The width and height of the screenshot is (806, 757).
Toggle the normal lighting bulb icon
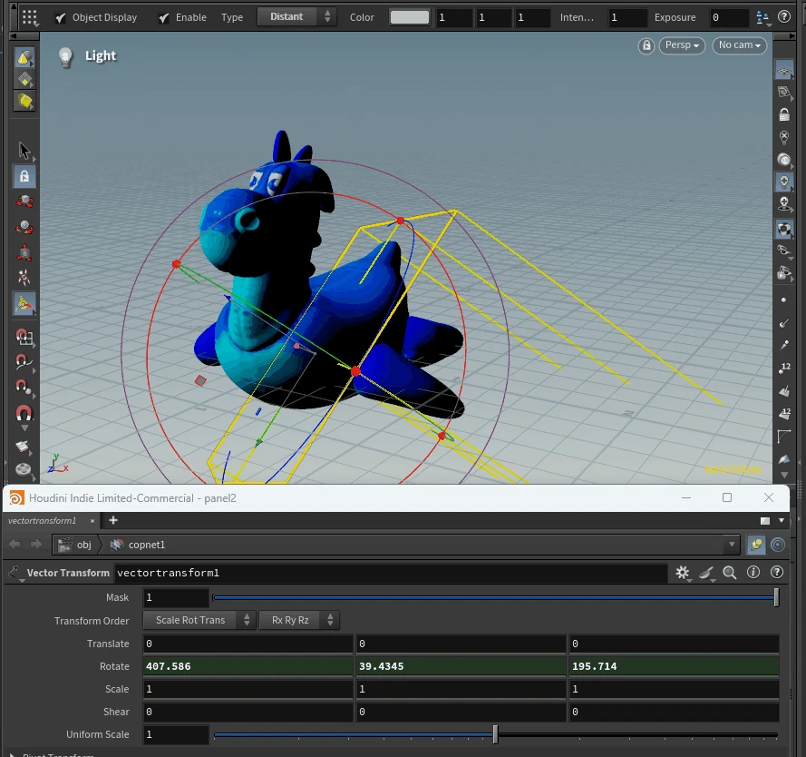pos(784,182)
